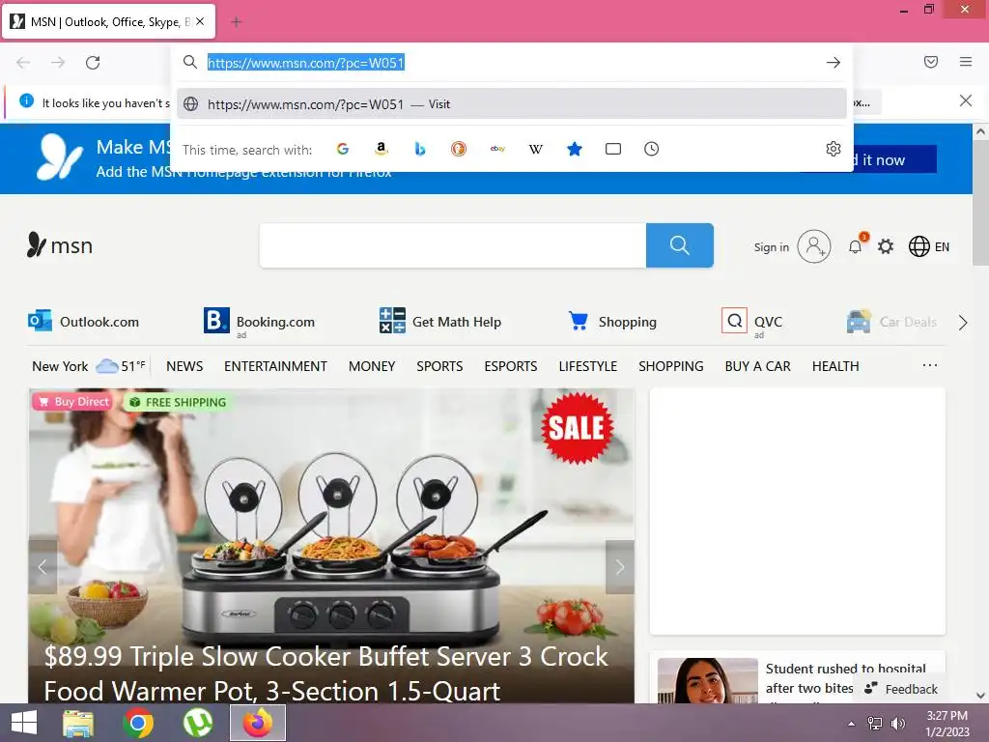Open search settings gear in URL dropdown

pyautogui.click(x=834, y=149)
